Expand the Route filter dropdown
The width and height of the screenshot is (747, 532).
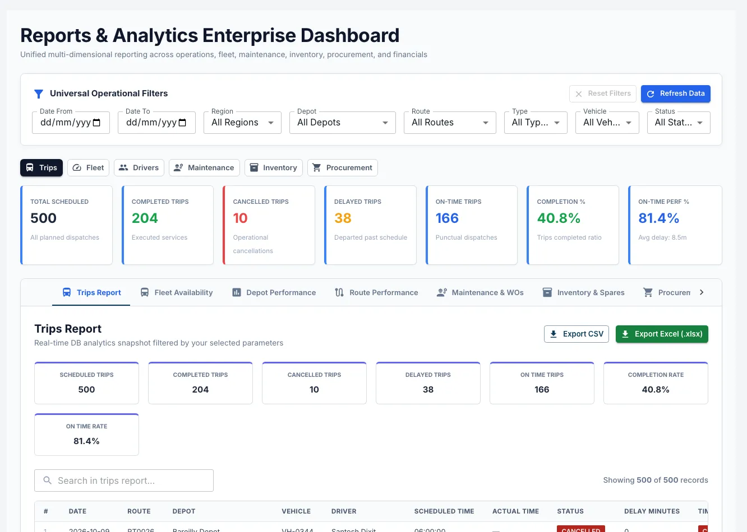(x=450, y=123)
